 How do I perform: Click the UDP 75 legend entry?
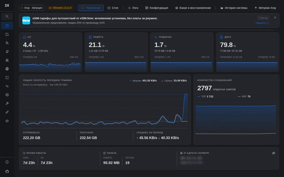point(244,96)
